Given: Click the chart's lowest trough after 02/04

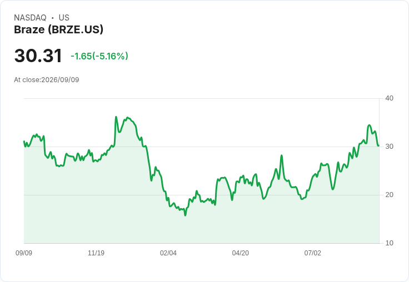Looking at the screenshot, I should point(185,215).
